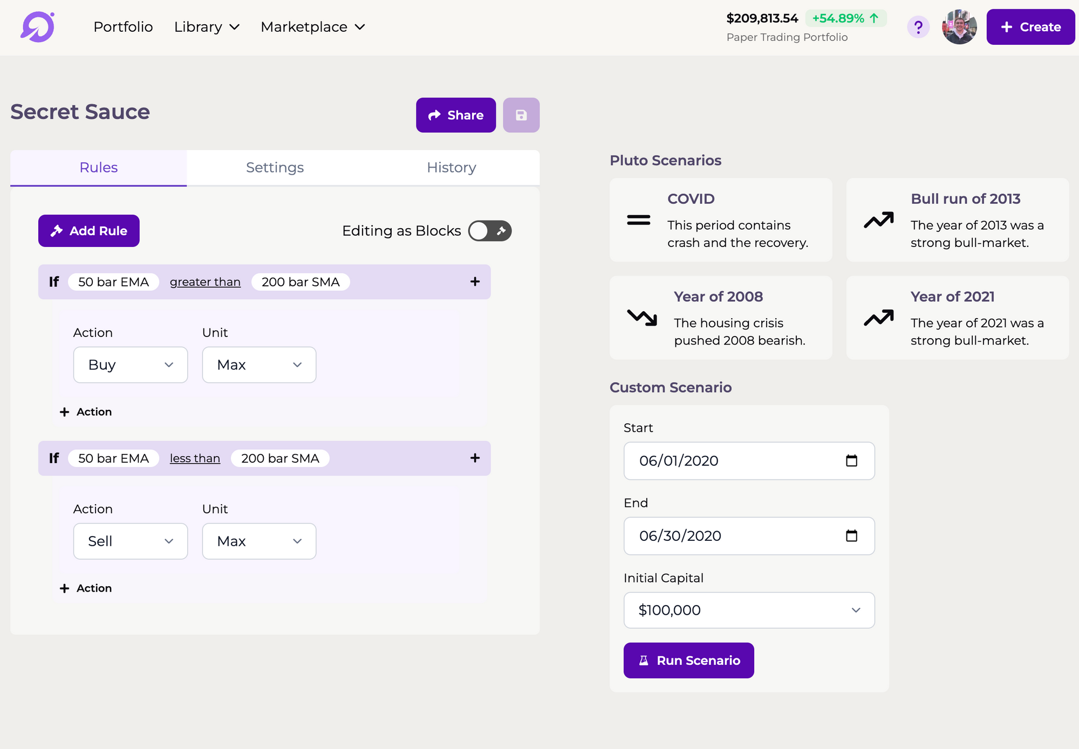Viewport: 1079px width, 749px height.
Task: Open the Initial Capital dropdown
Action: point(749,610)
